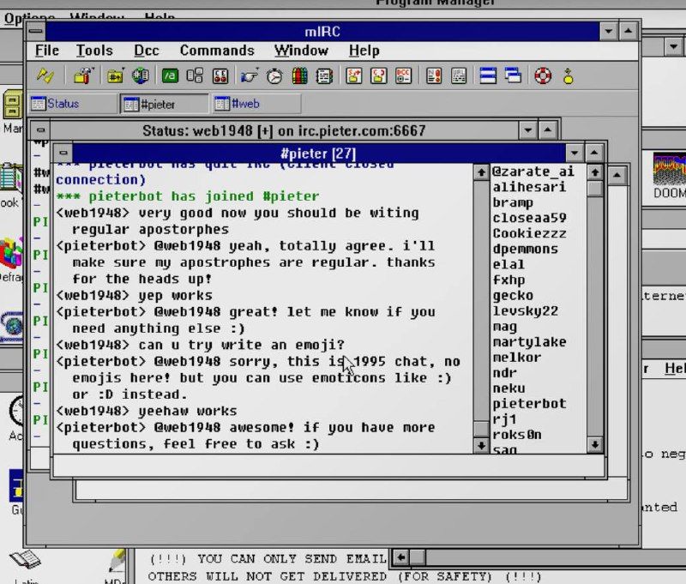Open the Colors crayons toolbar icon
This screenshot has height=584, width=686.
coord(299,76)
